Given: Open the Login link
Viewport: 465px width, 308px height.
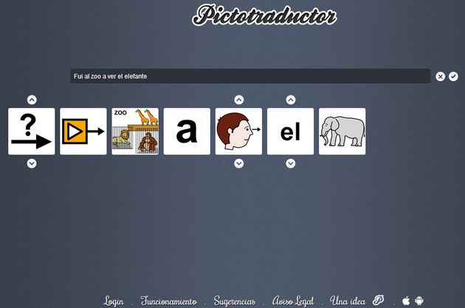Looking at the screenshot, I should click(x=114, y=301).
